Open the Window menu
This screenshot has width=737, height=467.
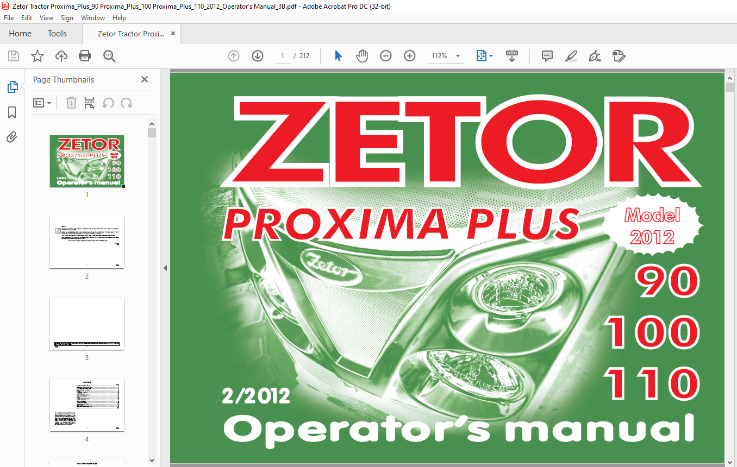(x=93, y=18)
